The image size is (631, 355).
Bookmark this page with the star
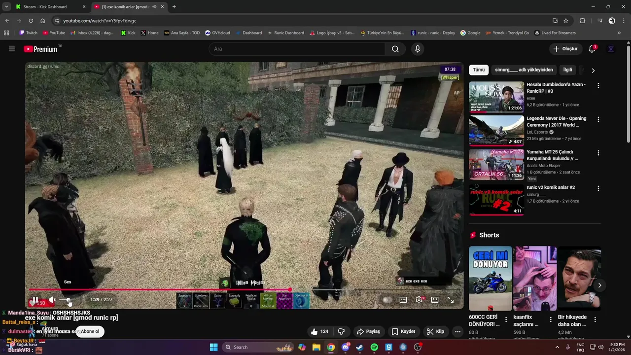[566, 21]
